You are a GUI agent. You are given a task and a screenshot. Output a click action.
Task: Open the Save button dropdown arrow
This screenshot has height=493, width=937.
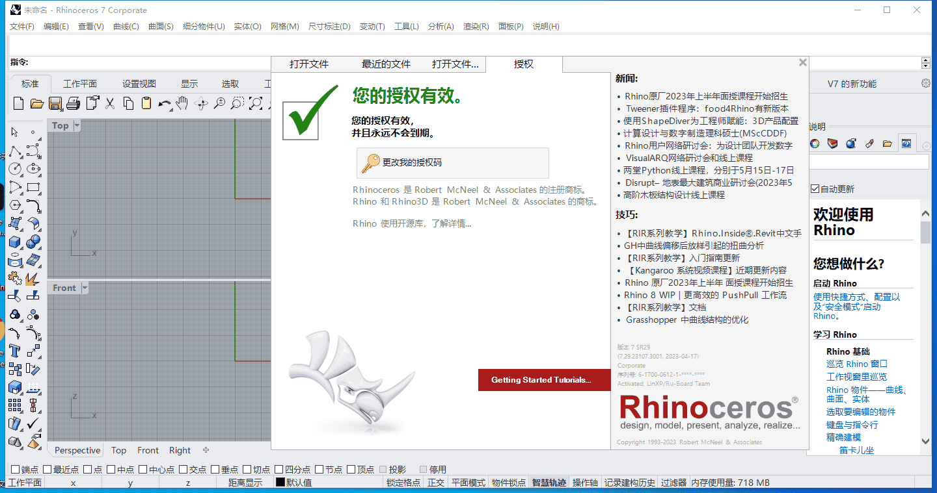(x=62, y=110)
